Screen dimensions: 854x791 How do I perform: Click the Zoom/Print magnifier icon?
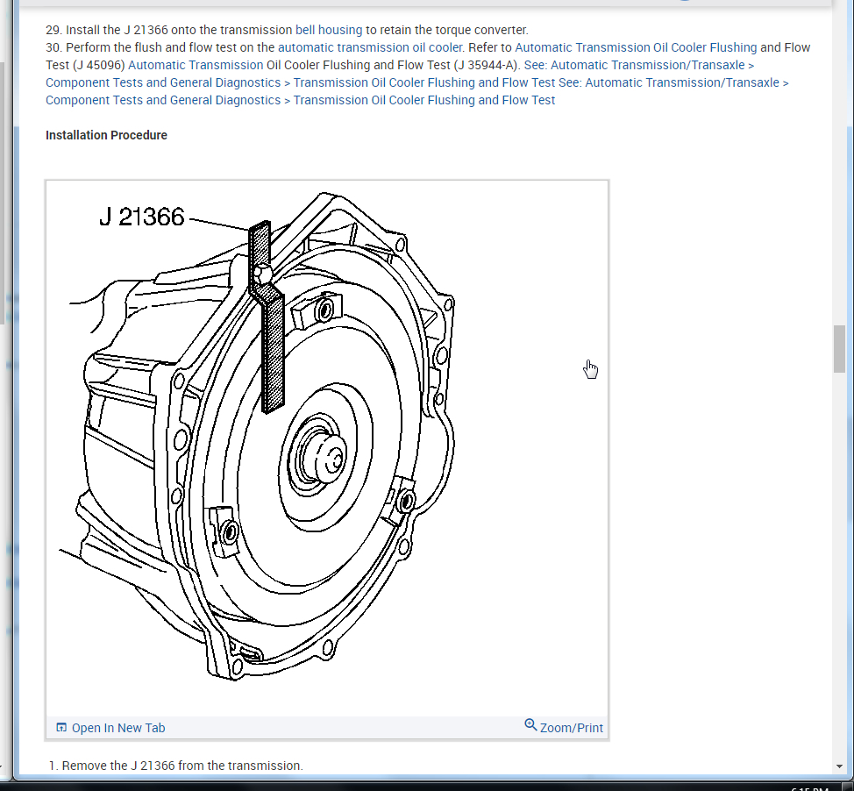click(530, 725)
